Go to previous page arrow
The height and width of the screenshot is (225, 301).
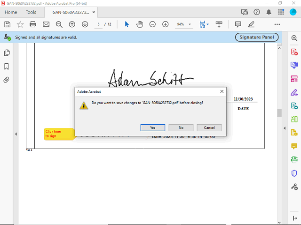click(72, 24)
